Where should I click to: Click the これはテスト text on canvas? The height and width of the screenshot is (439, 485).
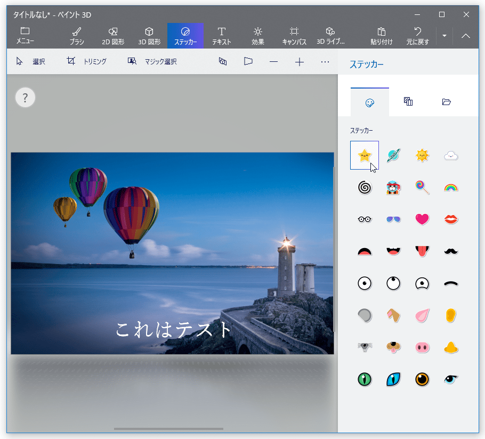click(173, 330)
